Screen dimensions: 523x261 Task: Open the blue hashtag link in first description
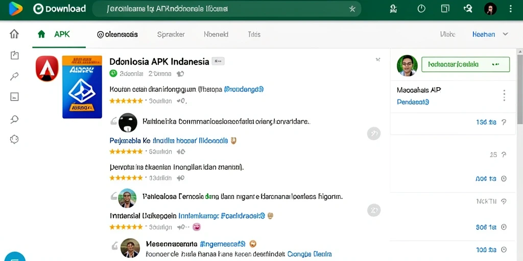click(x=244, y=89)
